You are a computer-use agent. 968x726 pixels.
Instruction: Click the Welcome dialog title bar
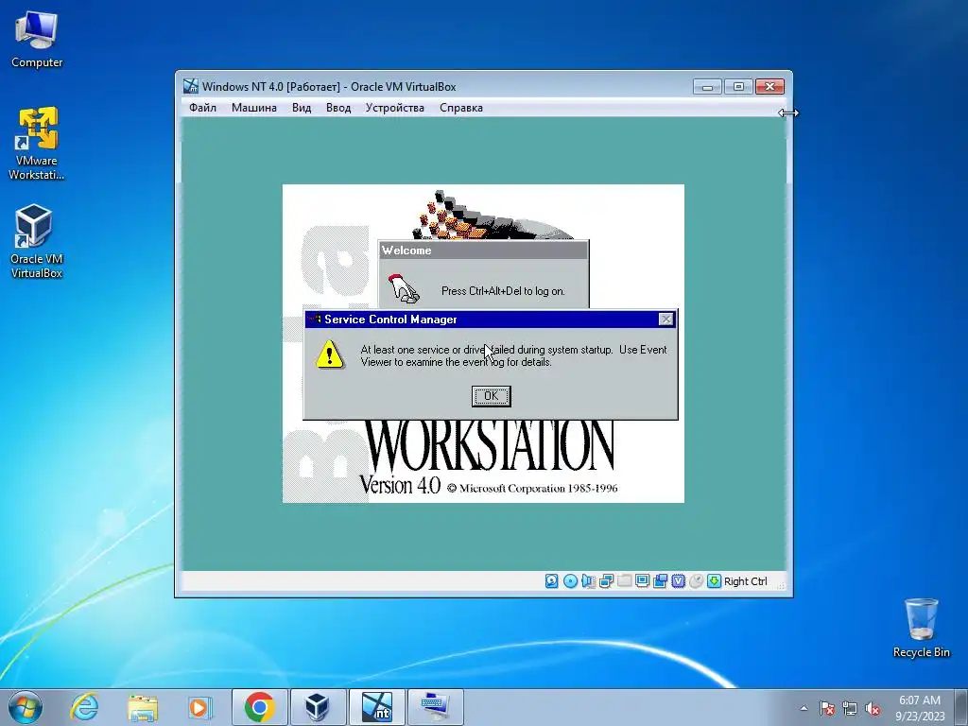483,250
